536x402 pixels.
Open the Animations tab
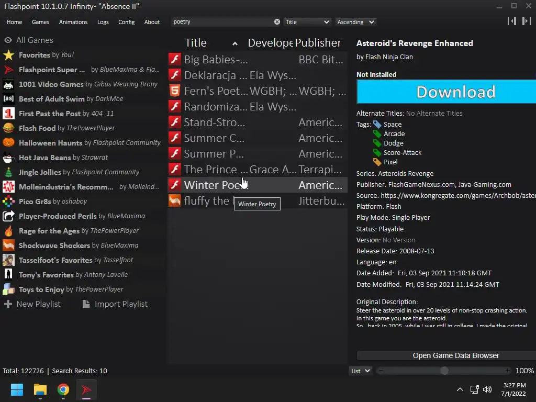tap(73, 22)
